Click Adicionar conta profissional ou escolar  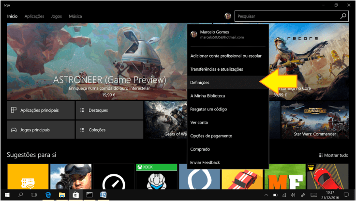[226, 56]
